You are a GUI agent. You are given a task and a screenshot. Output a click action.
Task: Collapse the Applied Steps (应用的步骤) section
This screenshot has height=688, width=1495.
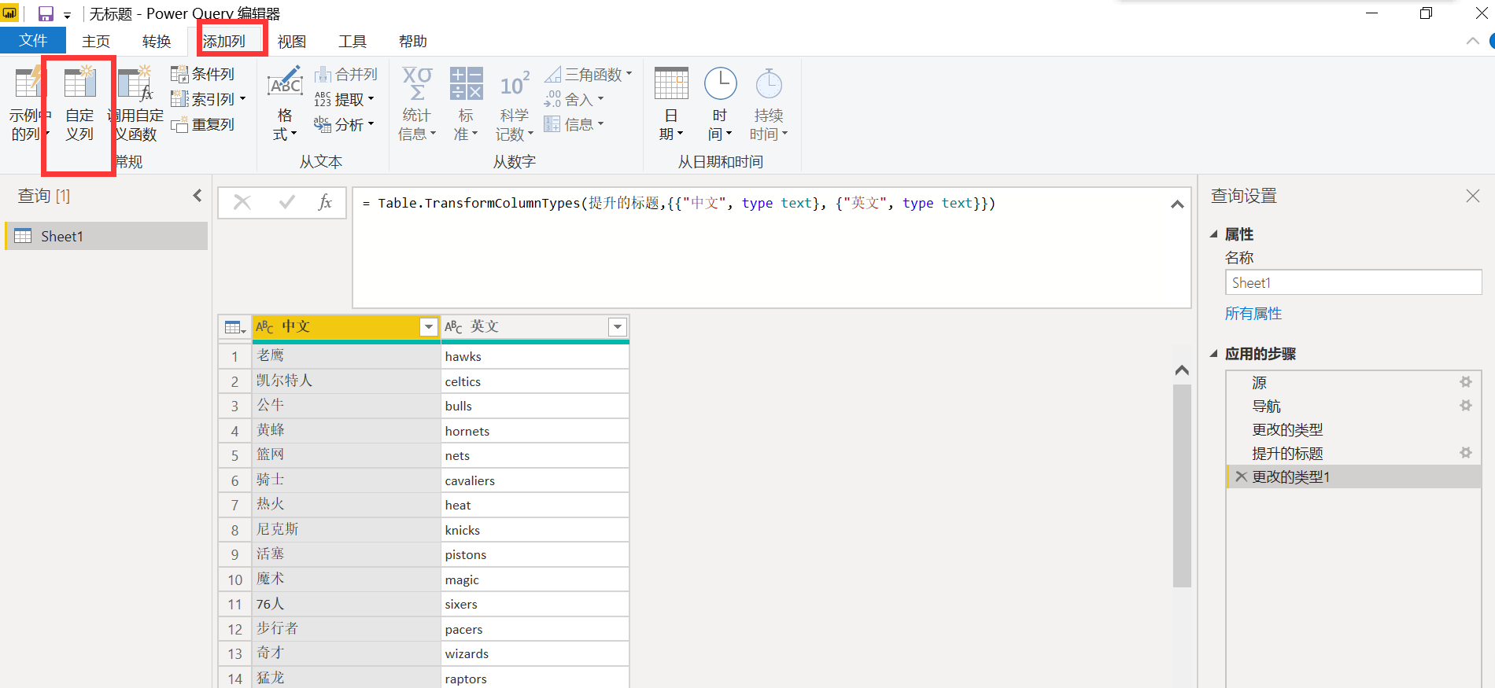(x=1213, y=354)
